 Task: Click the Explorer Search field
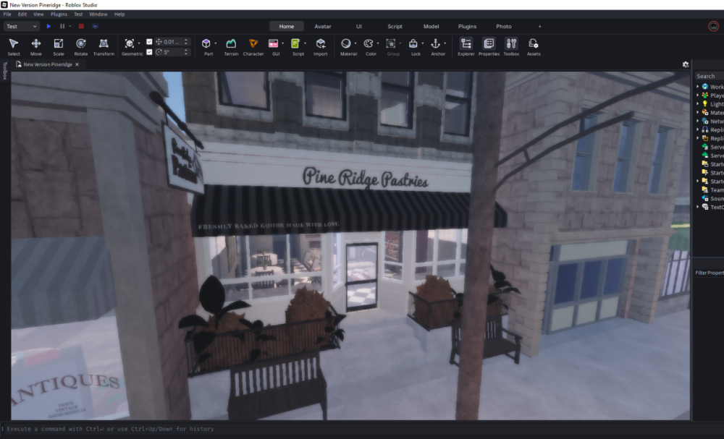point(710,76)
